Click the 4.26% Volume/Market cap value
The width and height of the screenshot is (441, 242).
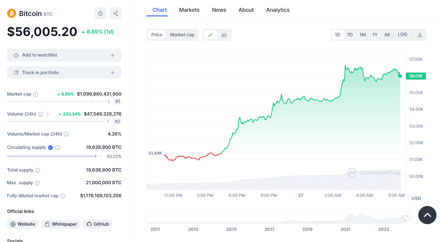pos(115,134)
